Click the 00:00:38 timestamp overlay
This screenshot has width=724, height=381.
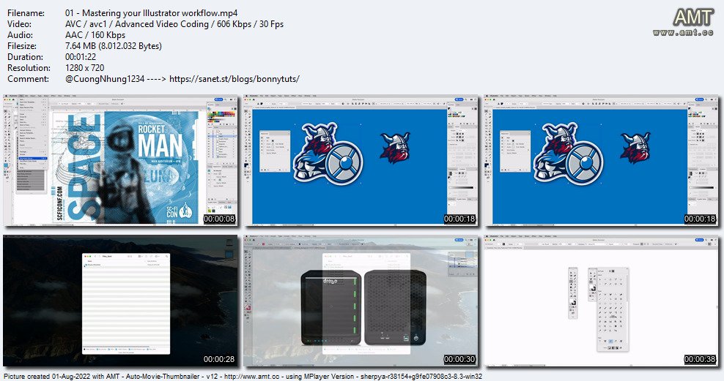point(700,359)
